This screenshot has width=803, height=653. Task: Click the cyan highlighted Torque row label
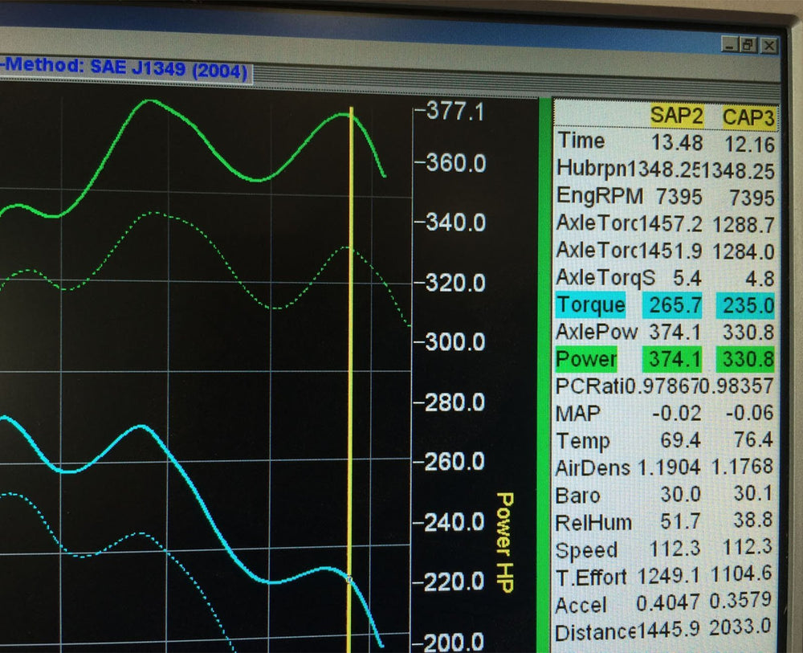click(590, 304)
